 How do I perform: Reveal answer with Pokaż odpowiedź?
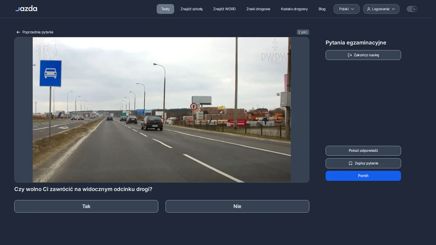click(x=363, y=151)
